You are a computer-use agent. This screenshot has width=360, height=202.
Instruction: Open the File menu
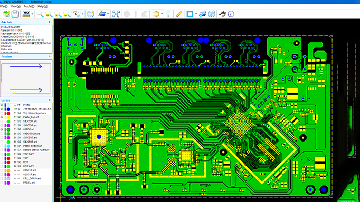tap(4, 7)
